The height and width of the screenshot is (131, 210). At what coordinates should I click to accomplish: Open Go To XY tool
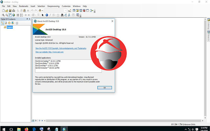pyautogui.click(x=69, y=15)
